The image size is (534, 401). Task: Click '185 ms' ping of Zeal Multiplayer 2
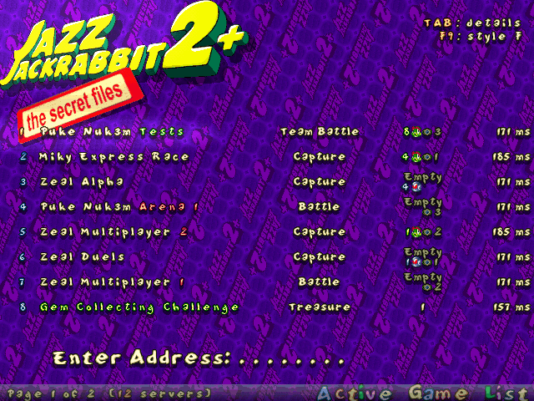511,232
